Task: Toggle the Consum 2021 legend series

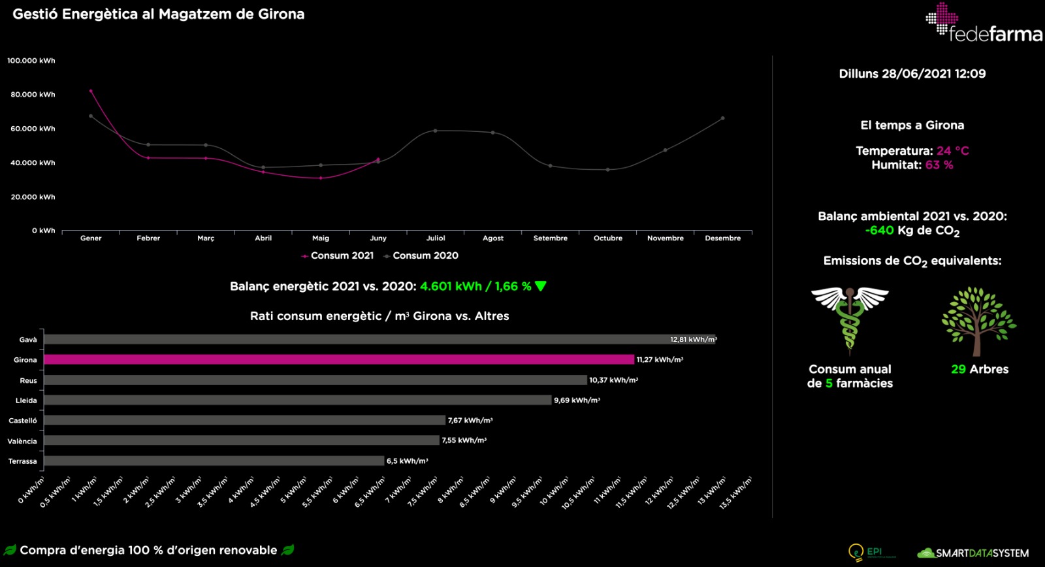Action: point(338,256)
